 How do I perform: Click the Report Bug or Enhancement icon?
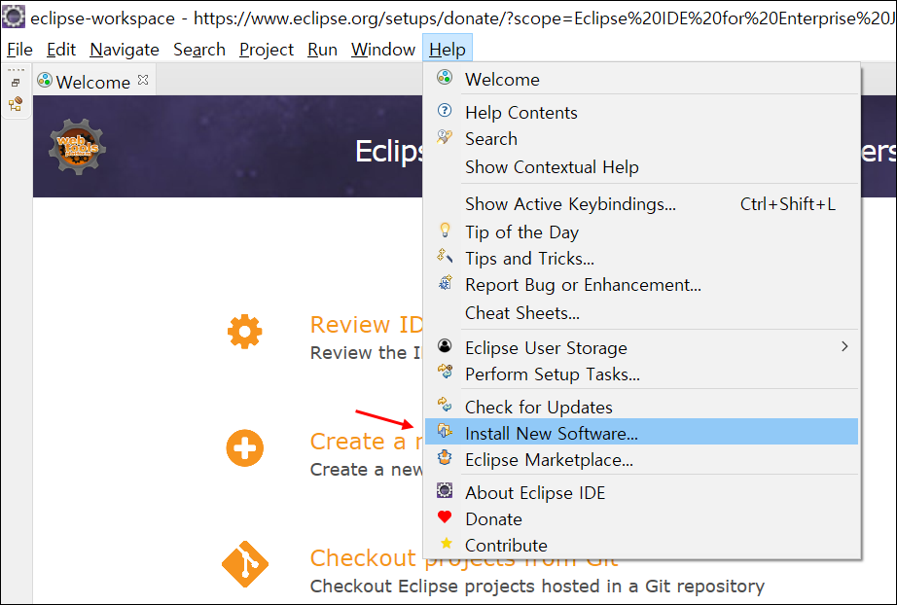tap(445, 282)
